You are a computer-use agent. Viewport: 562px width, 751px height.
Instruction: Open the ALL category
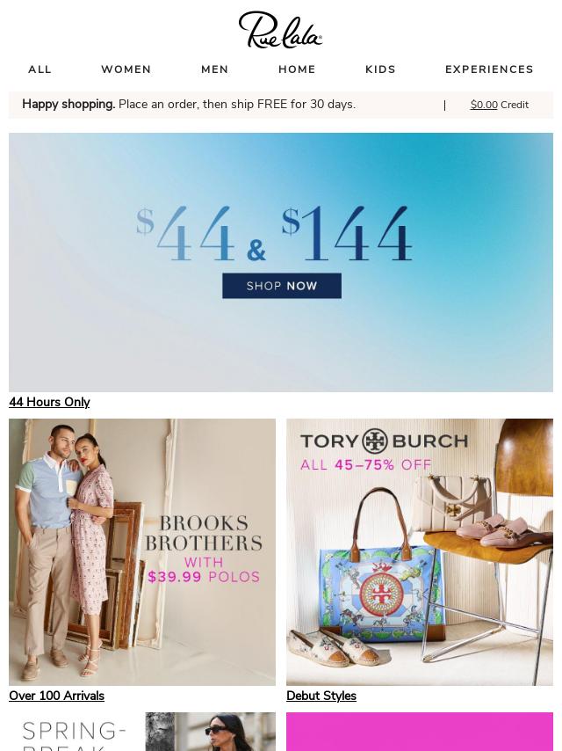pos(40,69)
